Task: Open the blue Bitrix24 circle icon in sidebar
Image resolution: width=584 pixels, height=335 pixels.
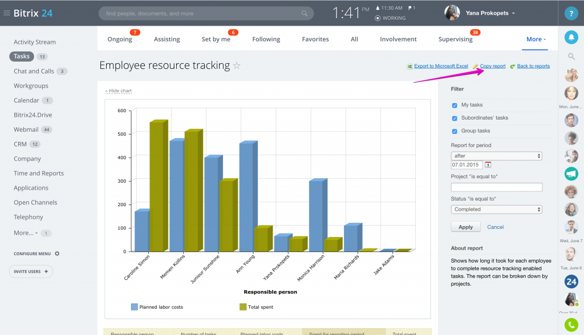Action: pos(571,281)
